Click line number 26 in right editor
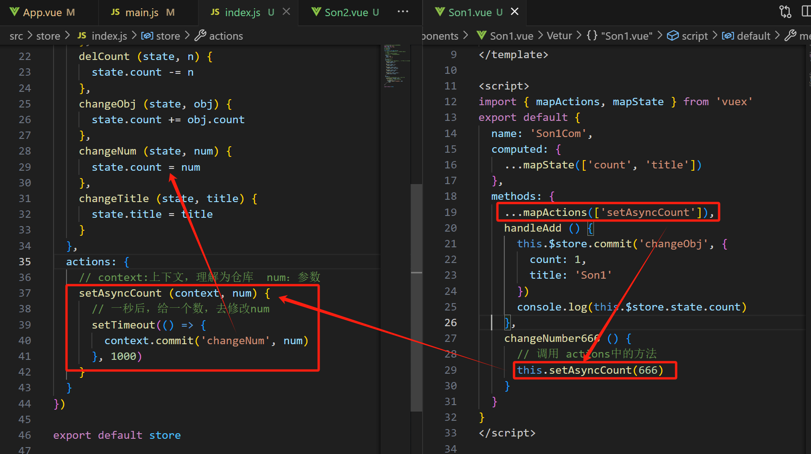This screenshot has height=454, width=811. coord(450,323)
